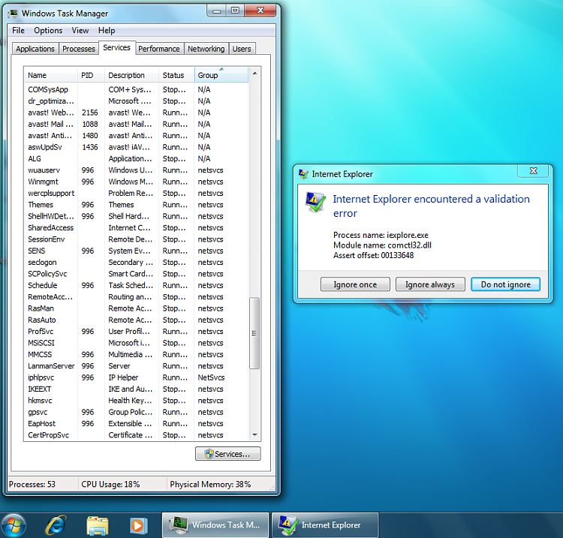Select the RasMan service row
Screen dimensions: 563x538
(137, 308)
